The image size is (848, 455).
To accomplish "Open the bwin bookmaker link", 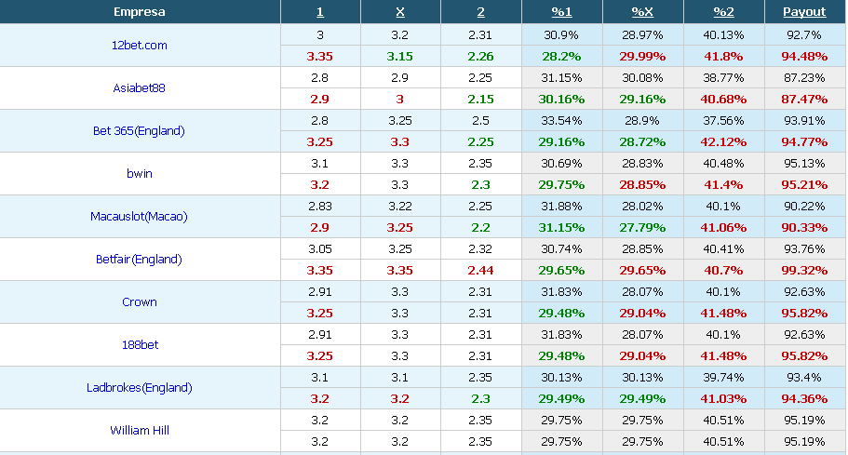I will click(139, 173).
